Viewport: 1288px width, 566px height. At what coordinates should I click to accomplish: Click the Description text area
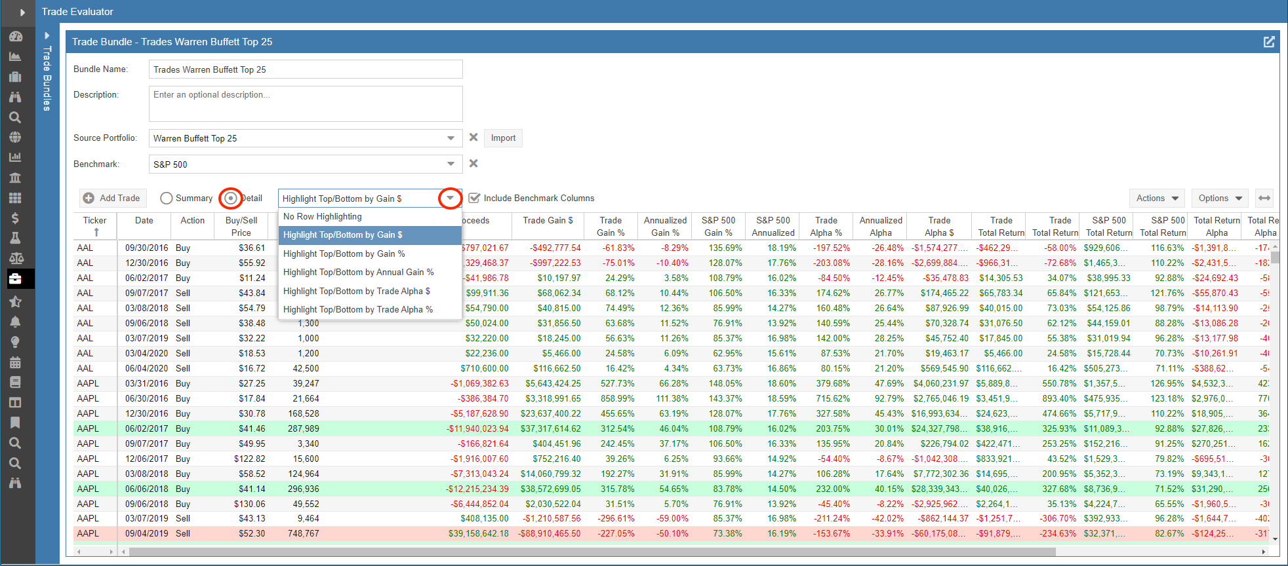pos(306,104)
